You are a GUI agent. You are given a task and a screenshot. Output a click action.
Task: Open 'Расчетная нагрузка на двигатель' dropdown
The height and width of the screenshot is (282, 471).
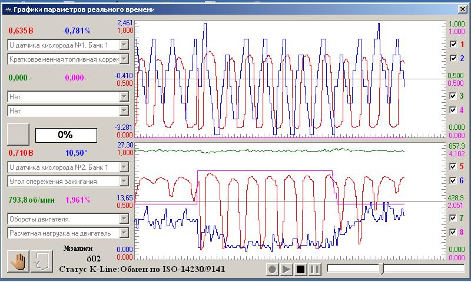coord(124,233)
